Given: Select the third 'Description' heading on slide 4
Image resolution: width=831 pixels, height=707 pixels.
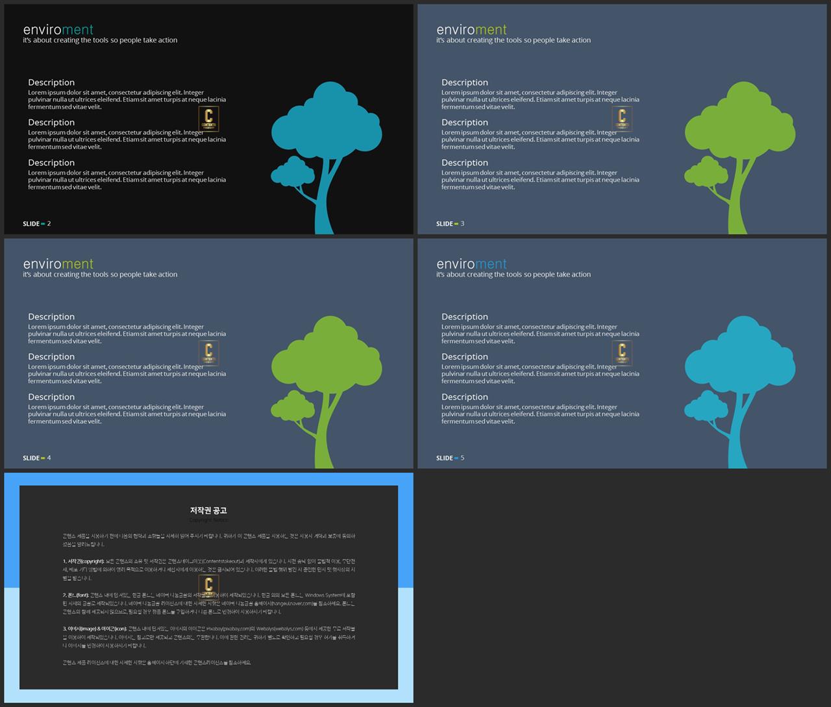Looking at the screenshot, I should pyautogui.click(x=51, y=397).
